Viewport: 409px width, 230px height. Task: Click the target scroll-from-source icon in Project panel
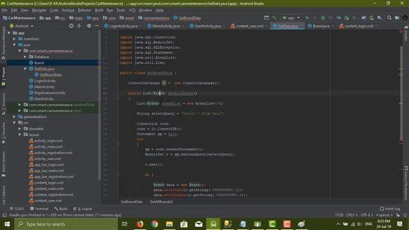[71, 26]
